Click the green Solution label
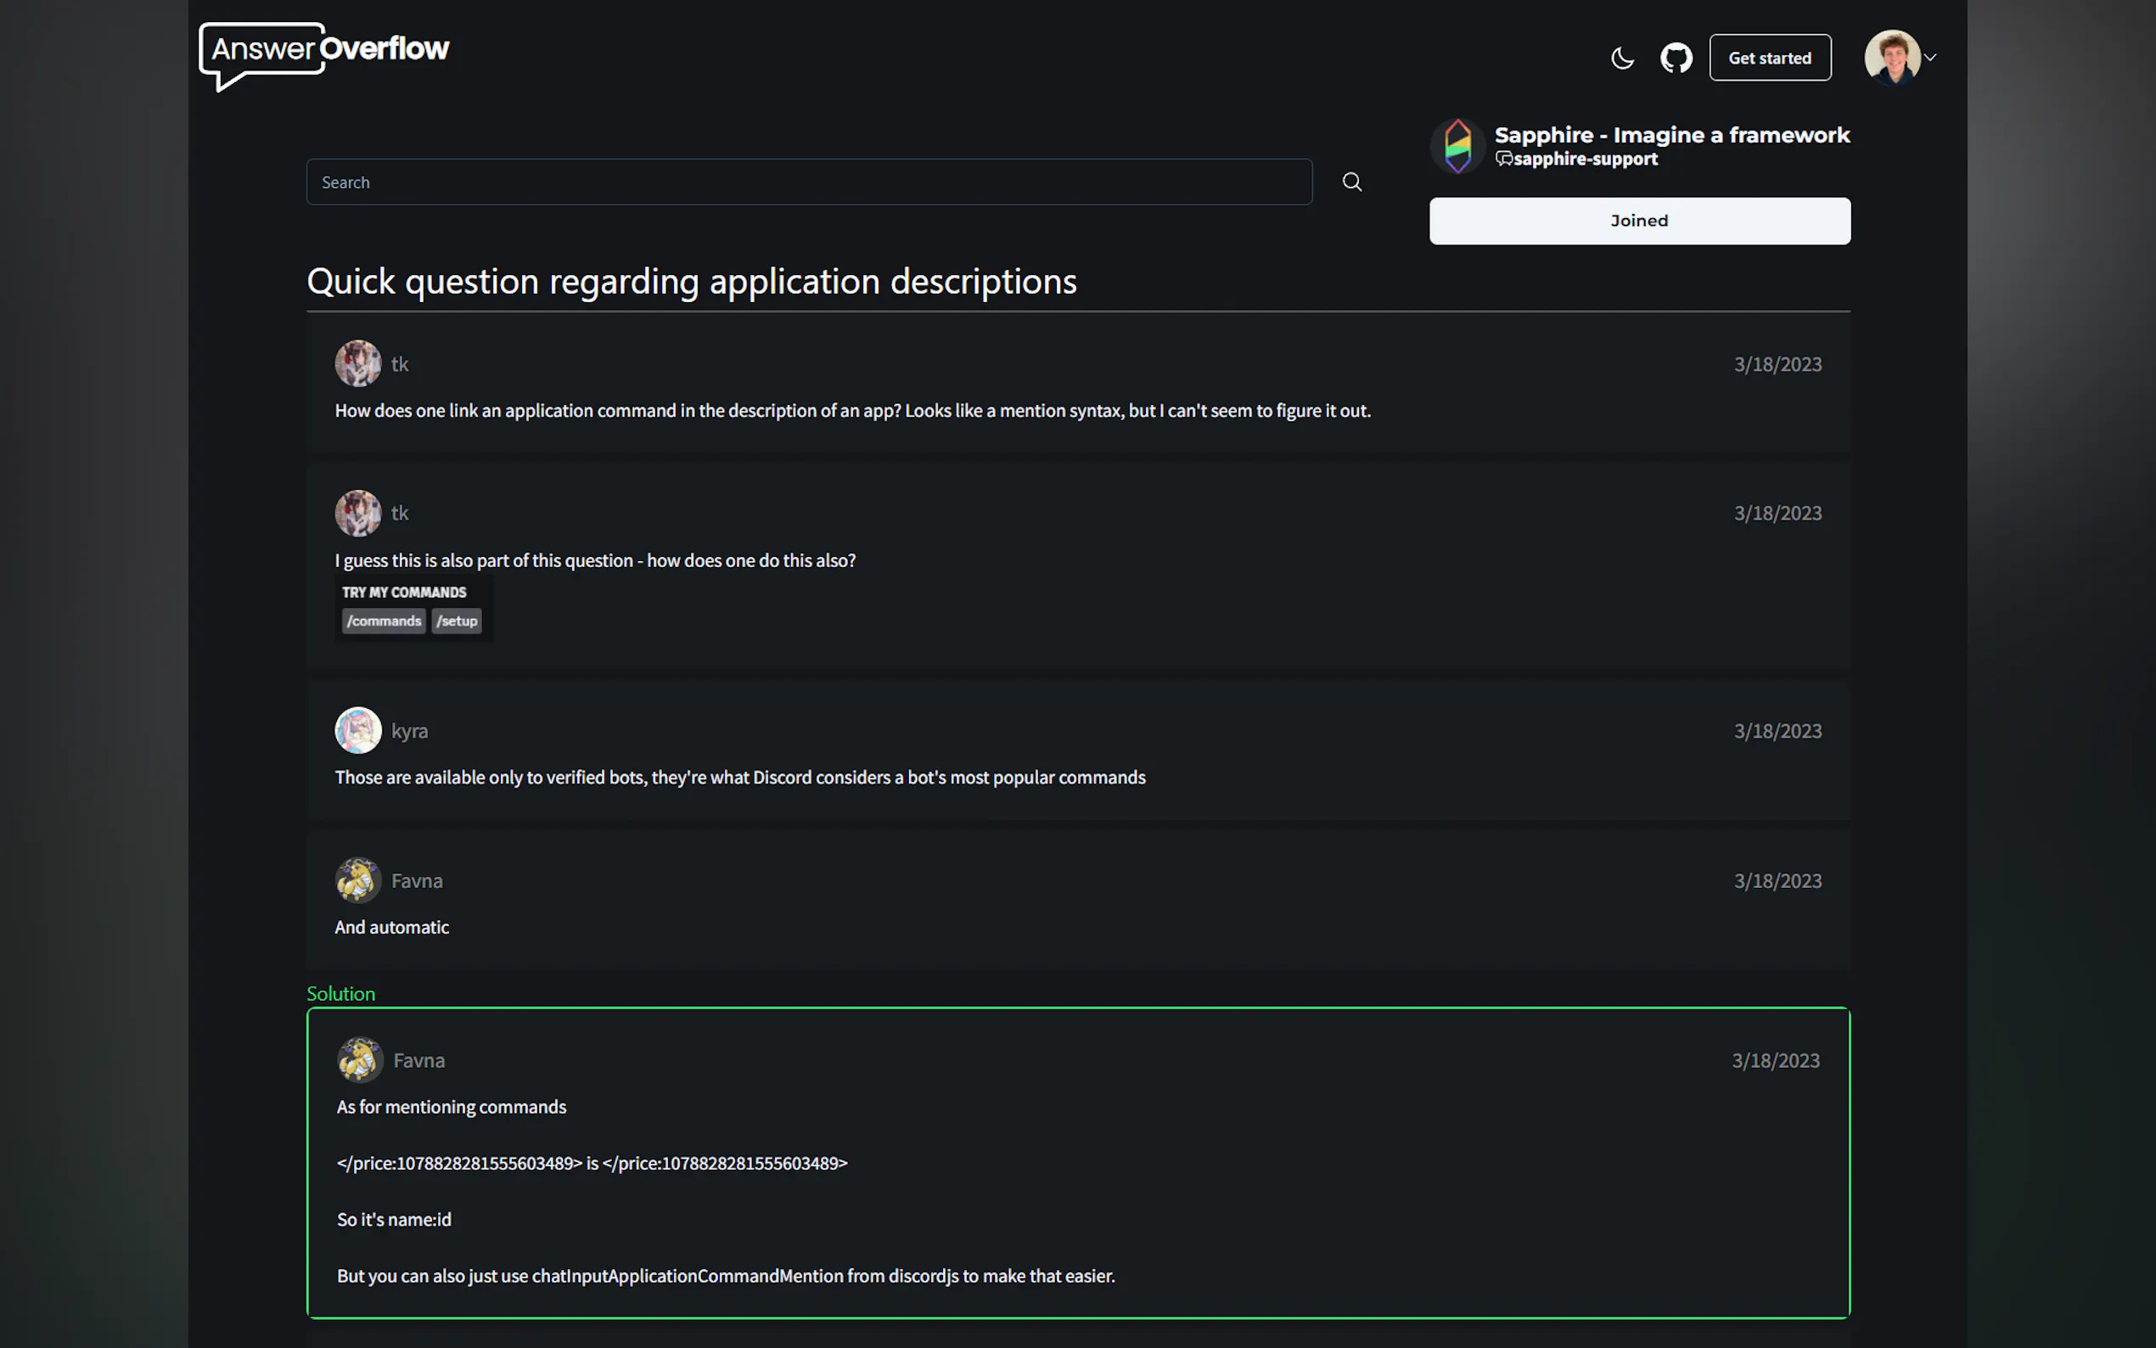 coord(340,993)
